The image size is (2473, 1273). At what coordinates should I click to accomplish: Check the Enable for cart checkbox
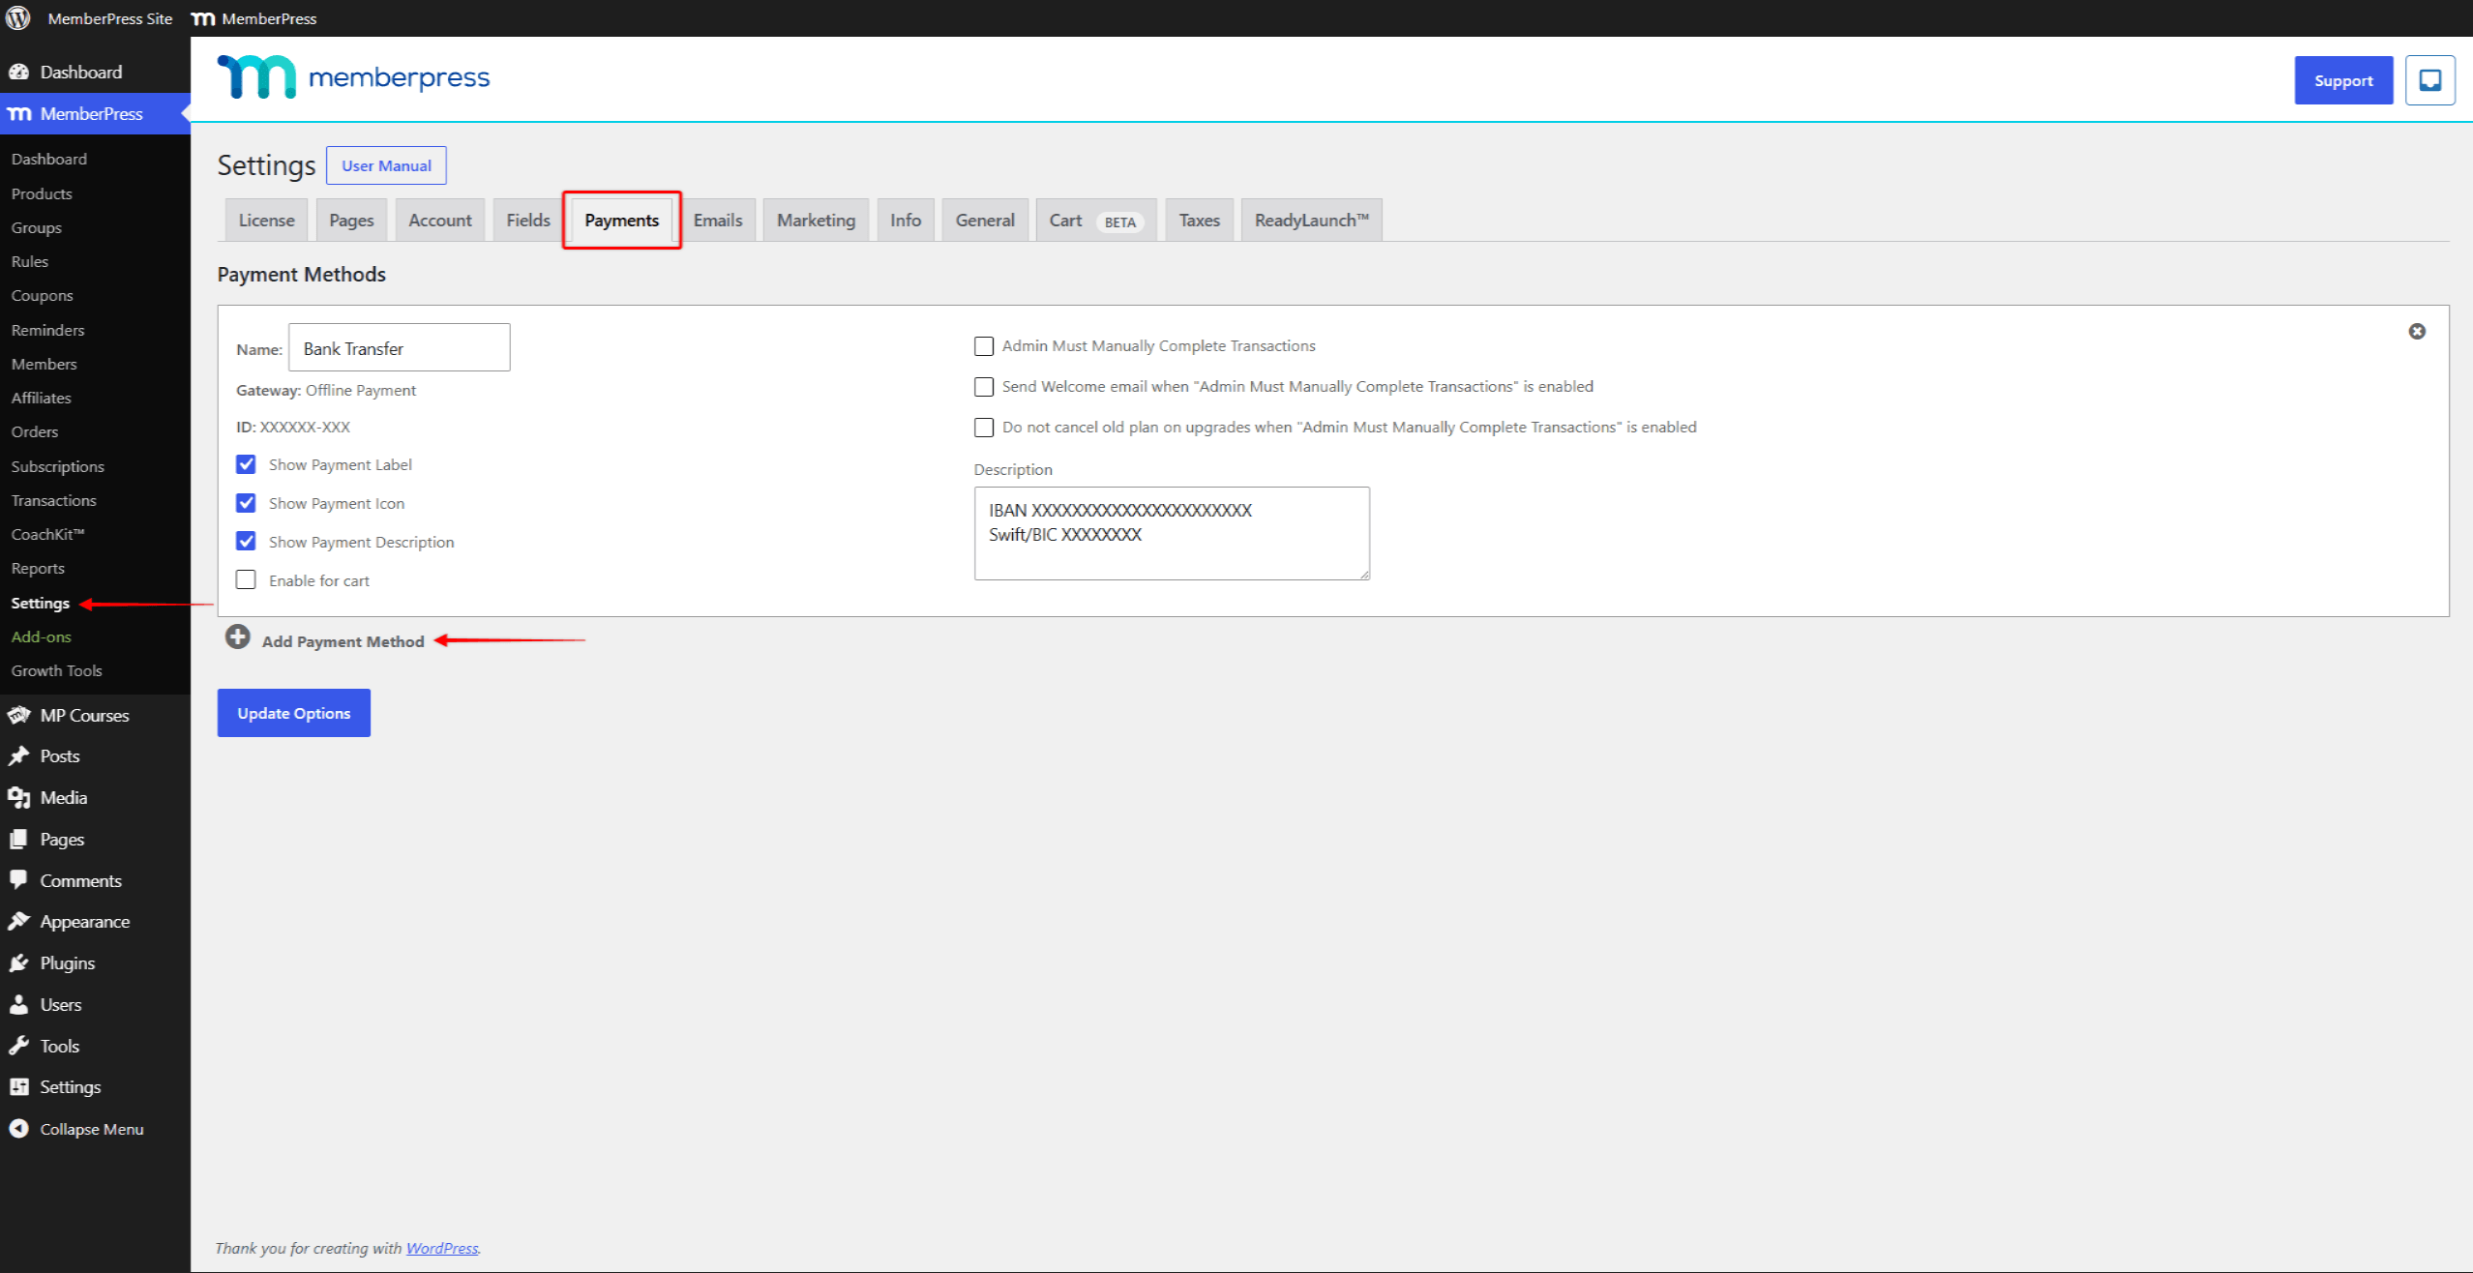pyautogui.click(x=246, y=580)
